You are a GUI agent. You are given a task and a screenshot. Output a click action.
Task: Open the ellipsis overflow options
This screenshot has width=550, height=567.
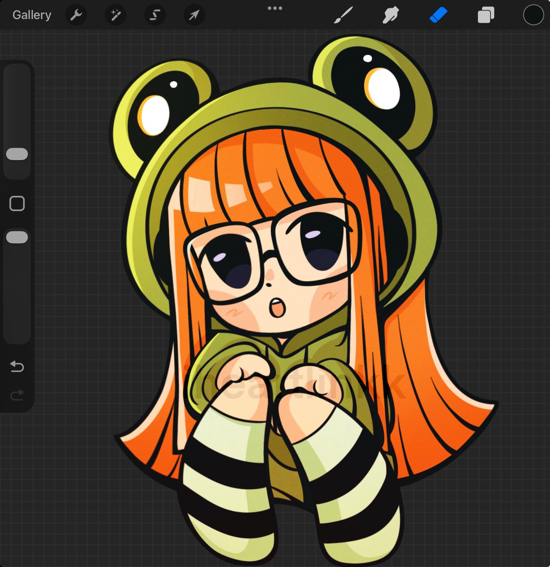pos(275,8)
